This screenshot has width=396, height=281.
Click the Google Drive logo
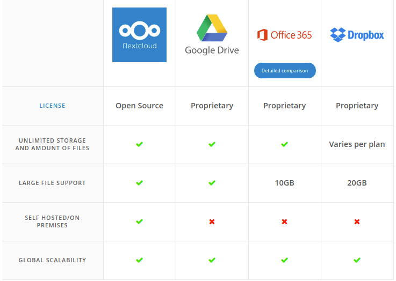coord(212,35)
